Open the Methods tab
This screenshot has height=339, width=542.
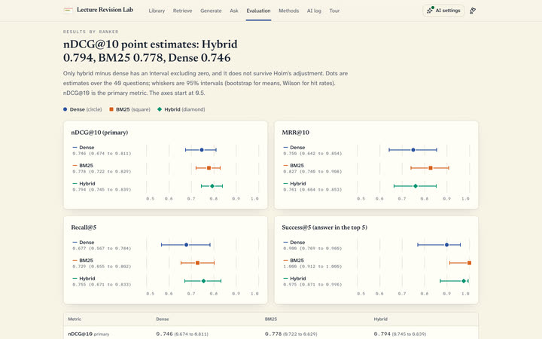[288, 11]
